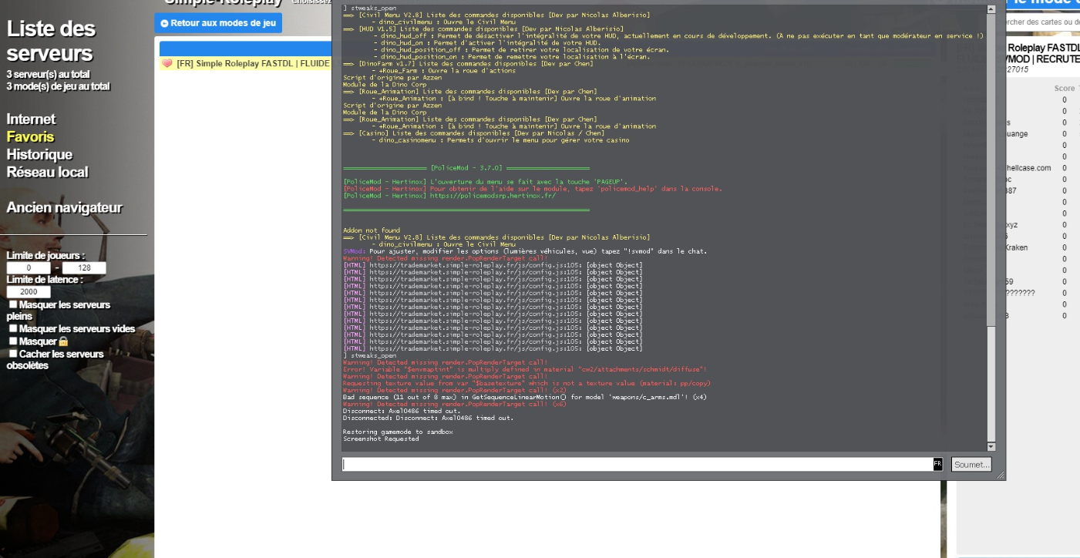The image size is (1080, 558).
Task: Click the console scrollbar up arrow
Action: (x=991, y=9)
